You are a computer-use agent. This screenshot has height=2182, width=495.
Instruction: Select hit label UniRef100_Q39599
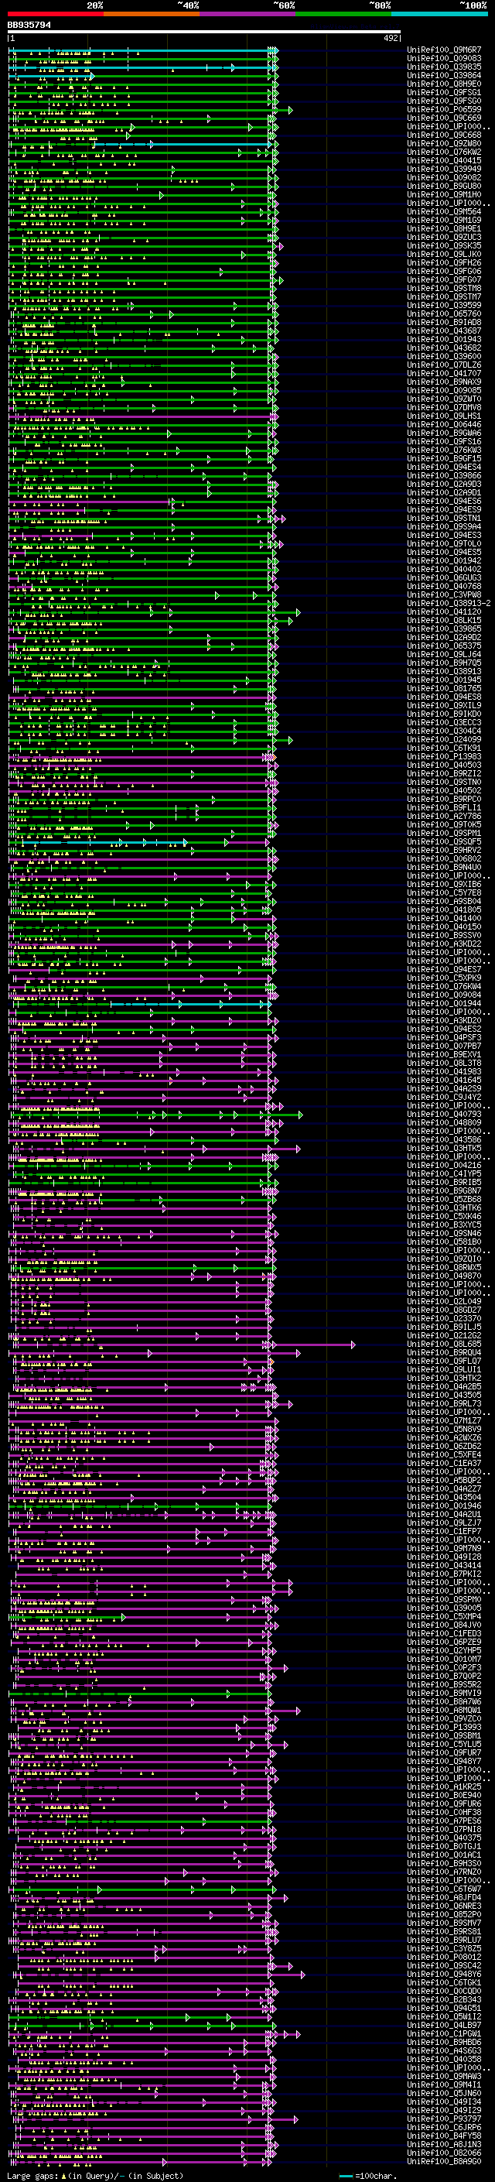point(444,305)
